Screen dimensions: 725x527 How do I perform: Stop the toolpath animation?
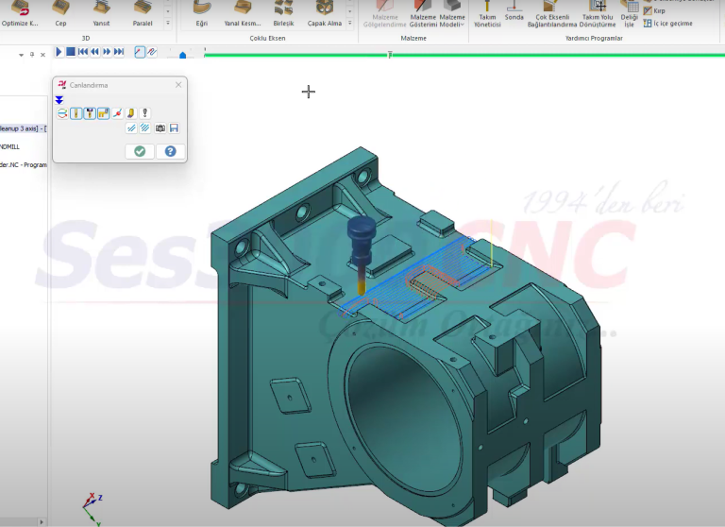point(71,52)
